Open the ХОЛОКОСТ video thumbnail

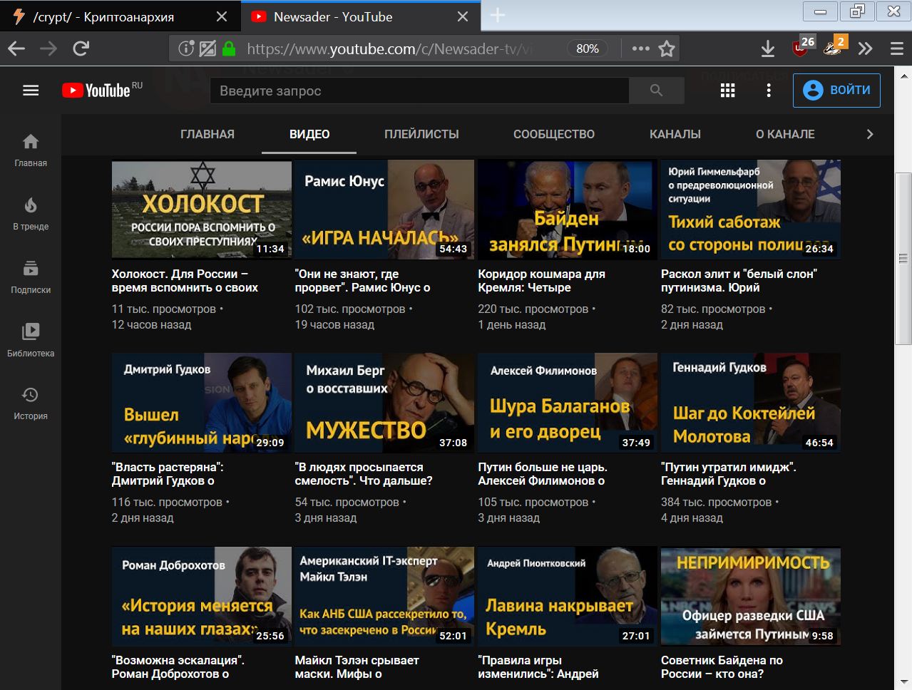pos(202,209)
